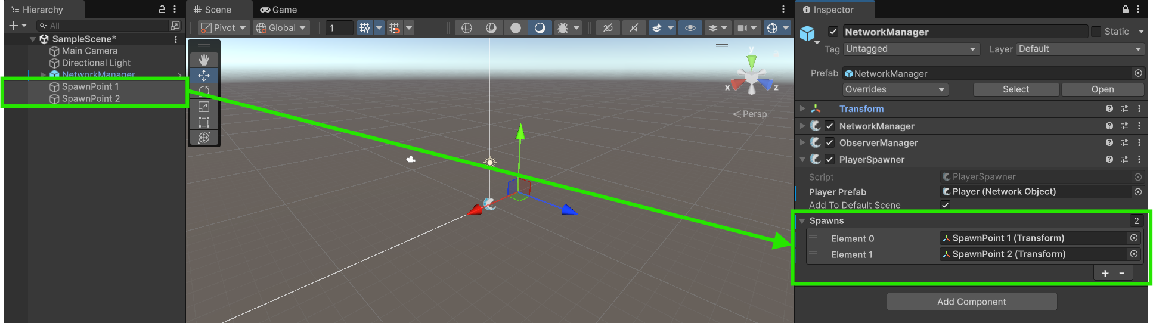Open scene visibility layers icon
This screenshot has width=1153, height=323.
717,28
